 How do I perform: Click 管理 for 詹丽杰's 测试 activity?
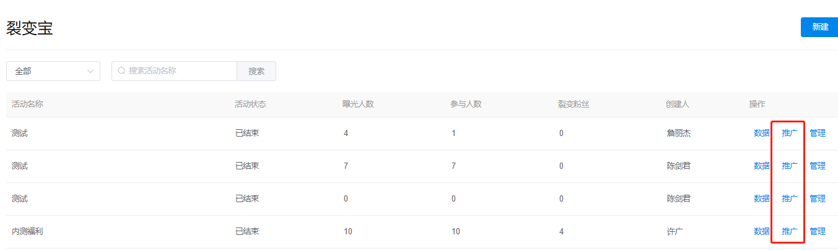tap(818, 133)
